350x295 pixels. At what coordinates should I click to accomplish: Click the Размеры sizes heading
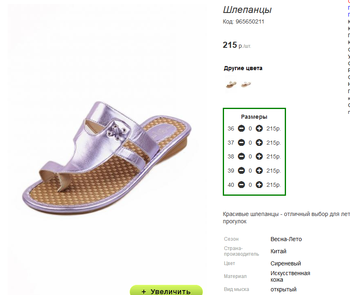(254, 117)
